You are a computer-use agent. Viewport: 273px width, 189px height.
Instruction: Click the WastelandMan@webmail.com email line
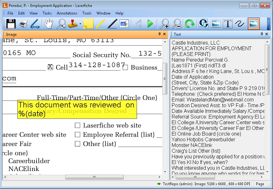point(213,100)
